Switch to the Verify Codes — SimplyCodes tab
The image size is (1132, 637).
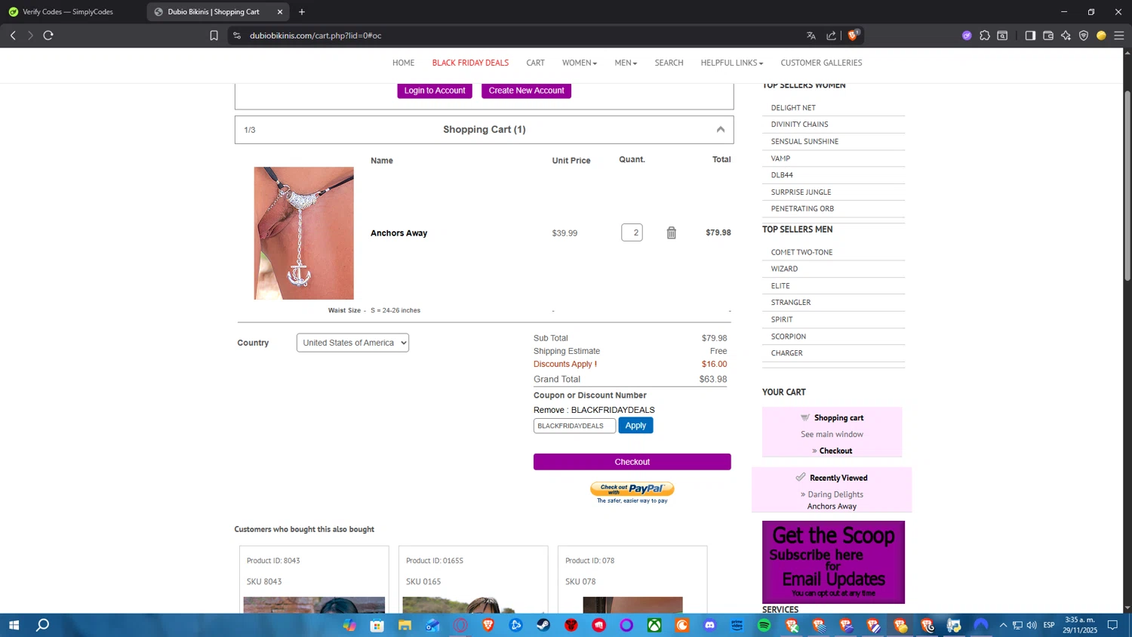68,12
